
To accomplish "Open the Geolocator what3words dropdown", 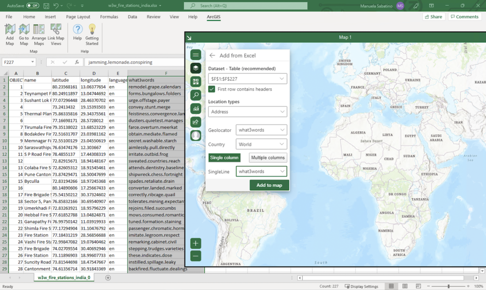I will (x=261, y=130).
